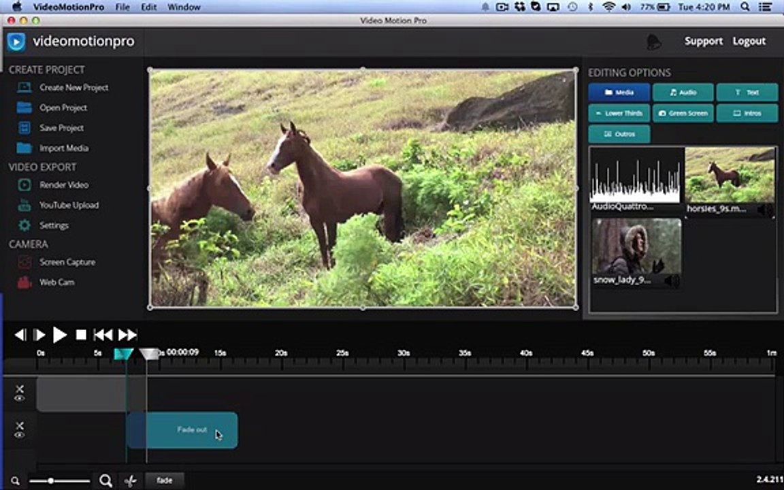Click the Render Video icon
Image resolution: width=784 pixels, height=490 pixels.
point(24,185)
